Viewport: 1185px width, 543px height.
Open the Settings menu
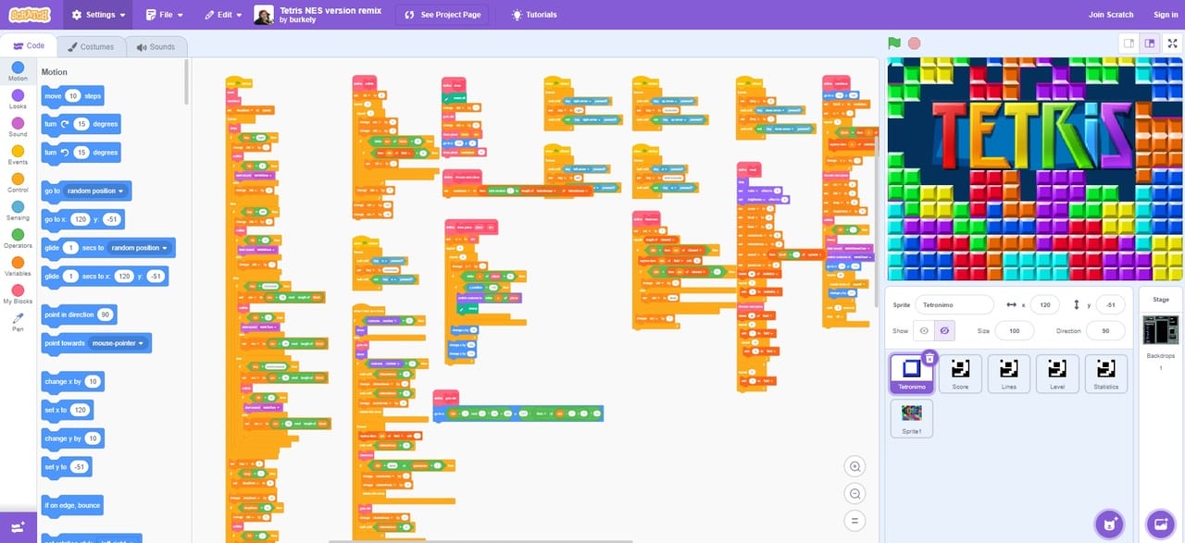coord(98,15)
